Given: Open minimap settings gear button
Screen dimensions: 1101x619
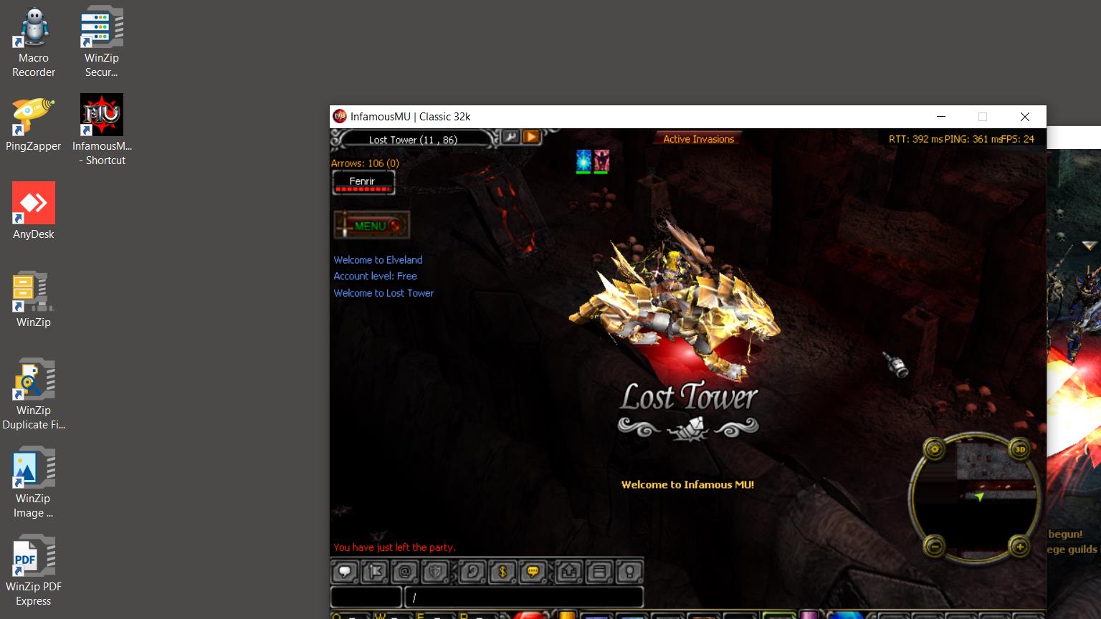Looking at the screenshot, I should [934, 449].
